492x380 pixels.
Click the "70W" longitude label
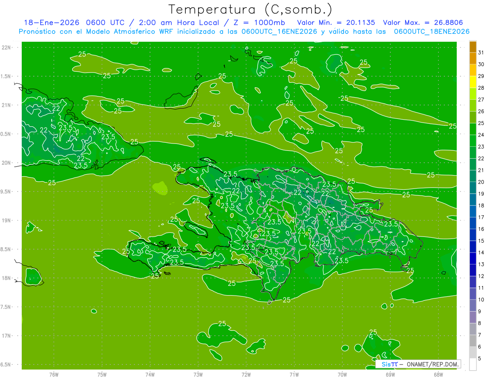click(342, 374)
